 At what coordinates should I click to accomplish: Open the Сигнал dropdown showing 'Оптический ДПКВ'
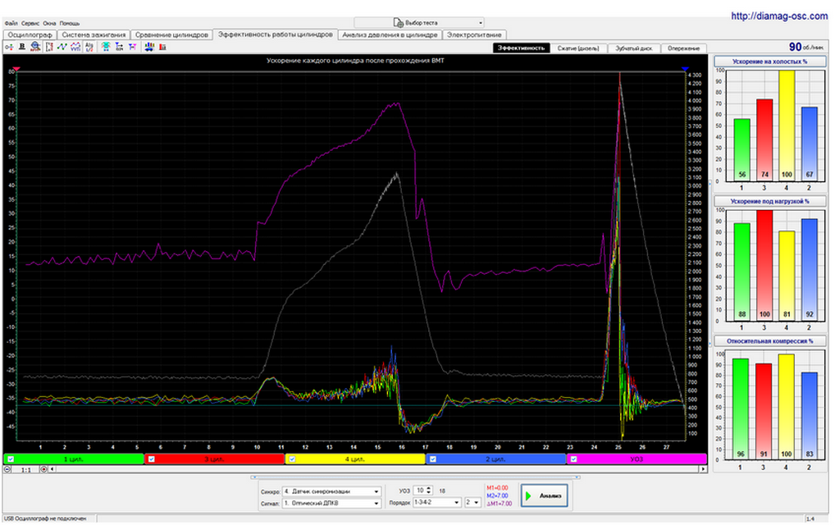[x=331, y=503]
